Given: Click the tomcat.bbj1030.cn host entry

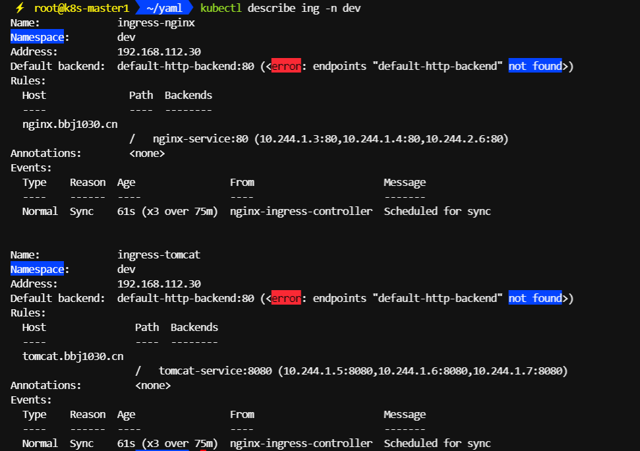Looking at the screenshot, I should click(x=73, y=356).
